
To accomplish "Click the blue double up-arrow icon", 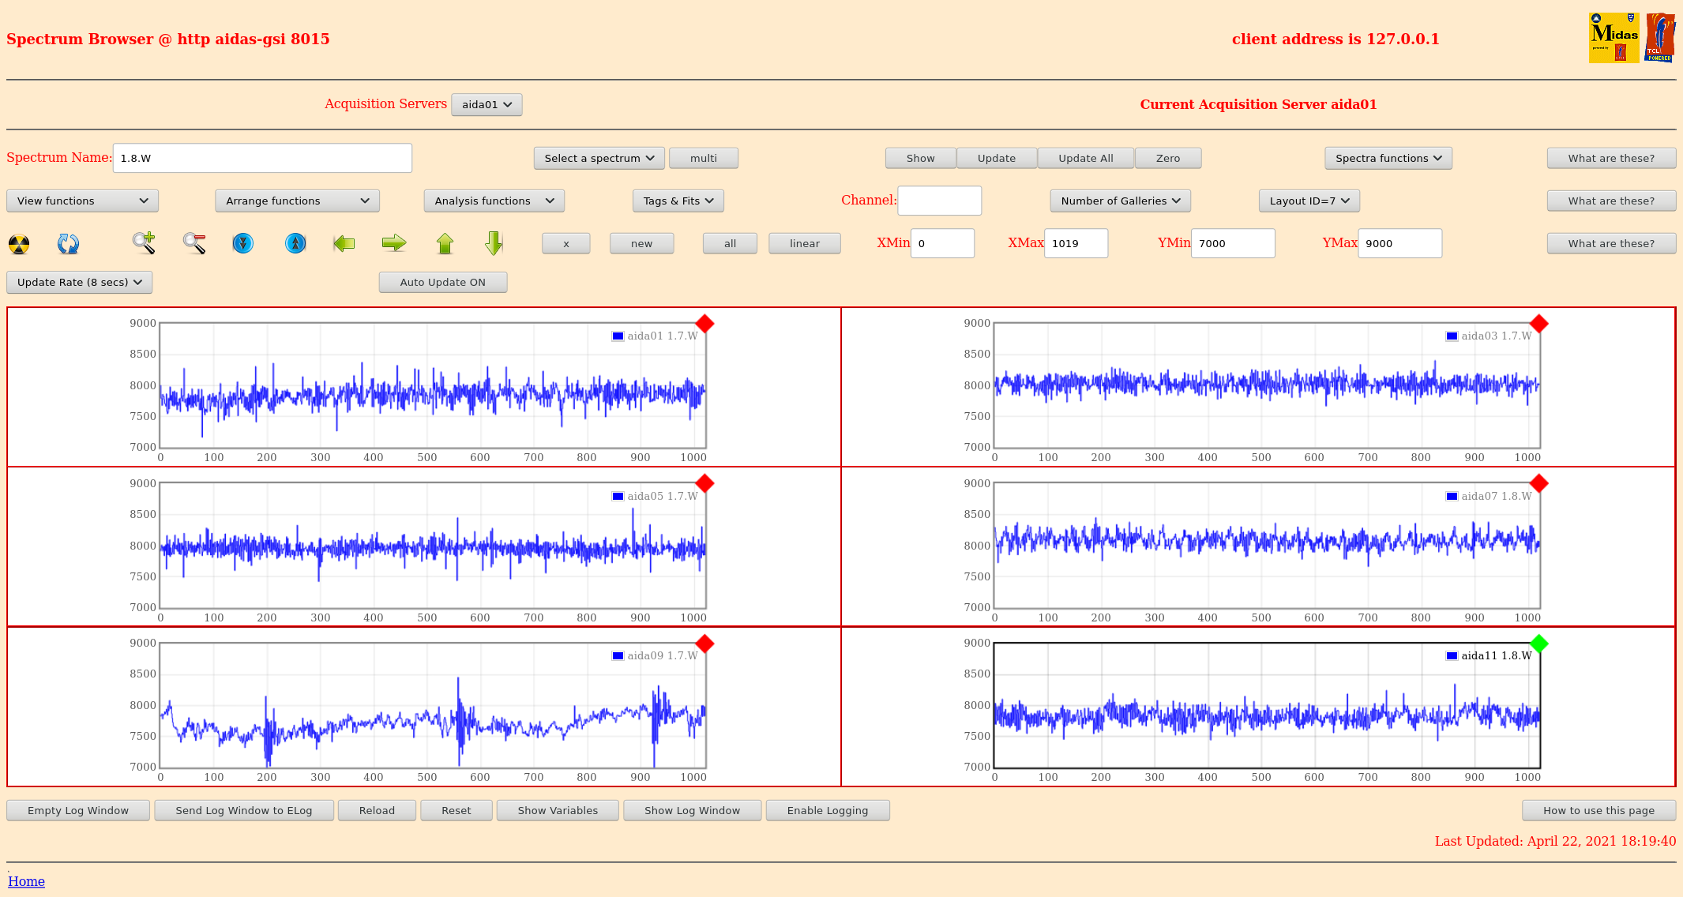I will 295,243.
